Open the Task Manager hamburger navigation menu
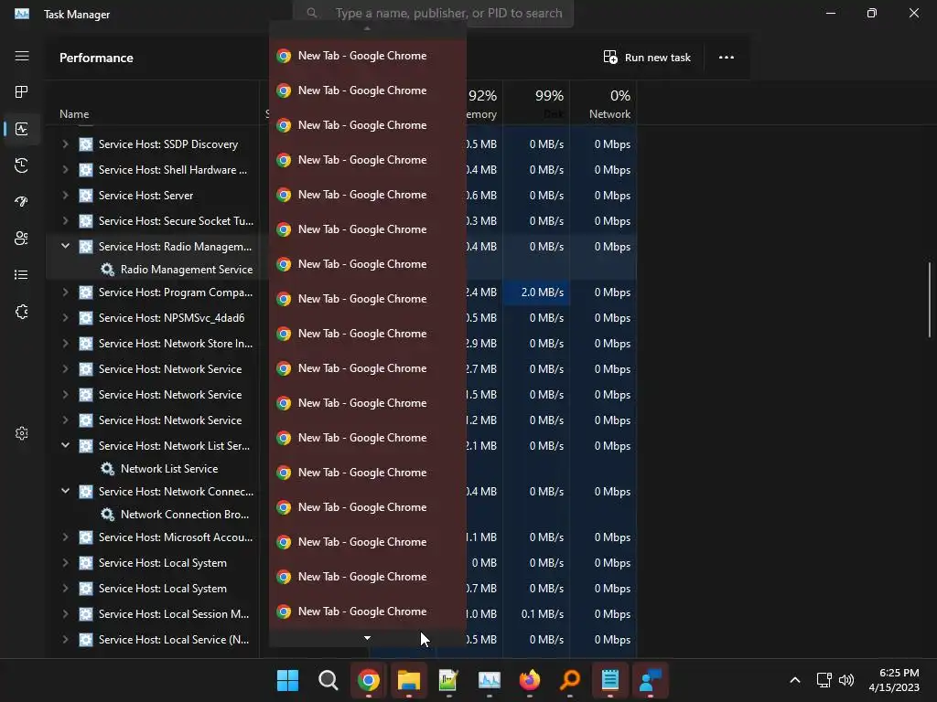Image resolution: width=937 pixels, height=702 pixels. pos(22,56)
